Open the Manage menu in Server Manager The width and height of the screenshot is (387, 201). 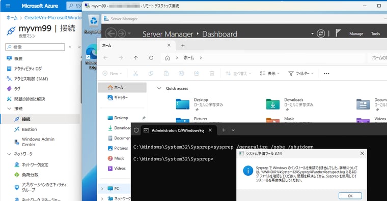tap(356, 33)
